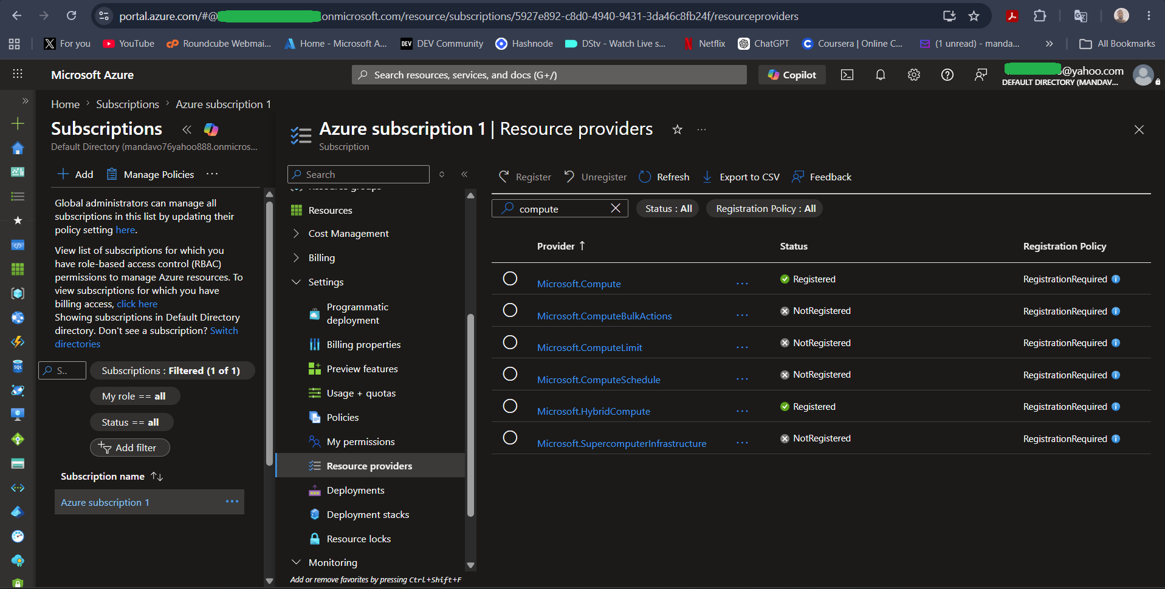
Task: Select Microsoft.ComputeBulkActions radio button
Action: point(510,310)
